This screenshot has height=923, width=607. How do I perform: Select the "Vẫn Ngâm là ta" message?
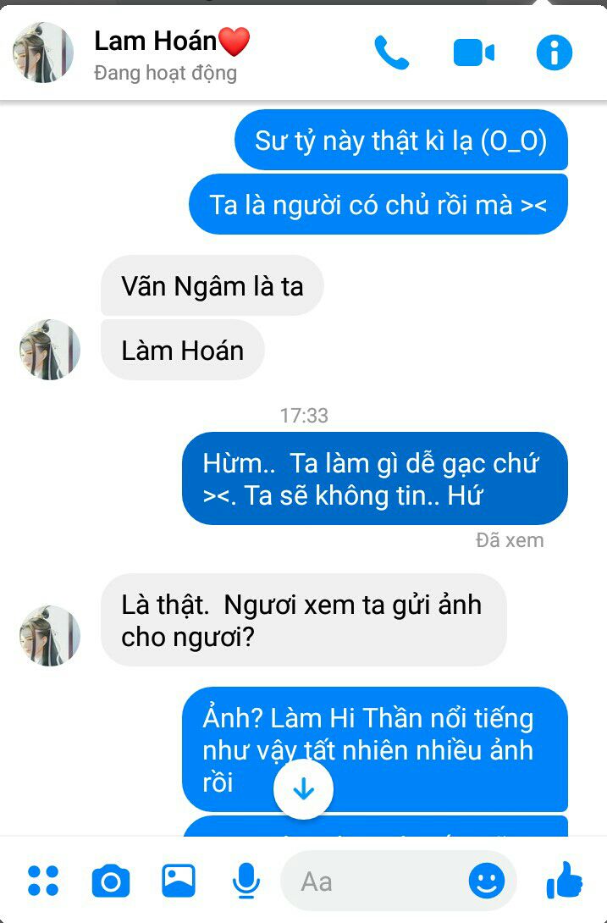(212, 286)
